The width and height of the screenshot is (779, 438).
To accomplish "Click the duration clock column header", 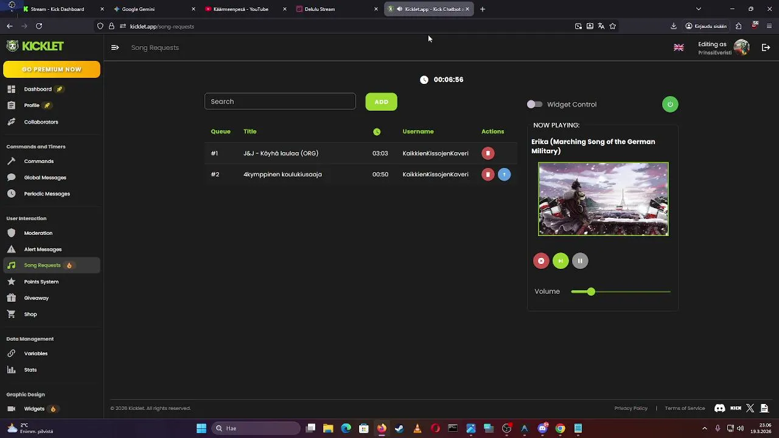I will (377, 131).
